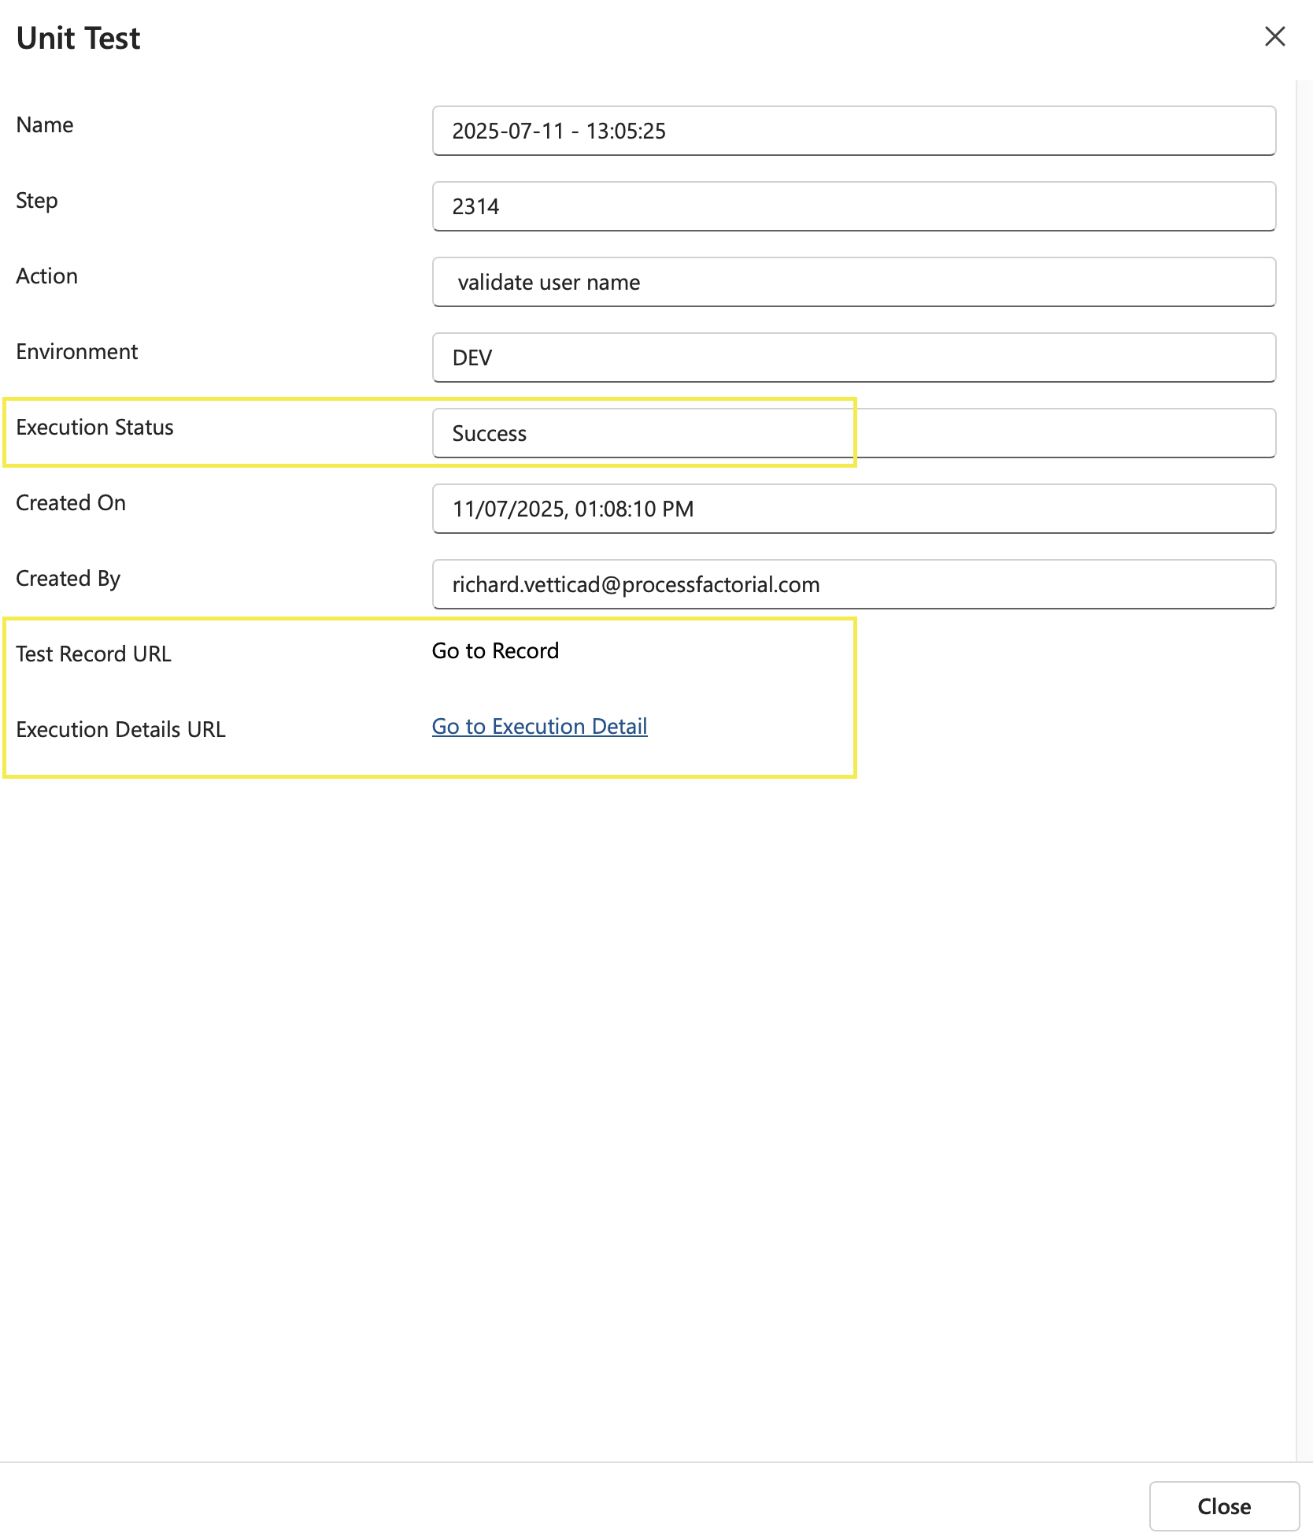Click the Test Record URL label
Viewport: 1313px width, 1537px height.
coord(94,654)
